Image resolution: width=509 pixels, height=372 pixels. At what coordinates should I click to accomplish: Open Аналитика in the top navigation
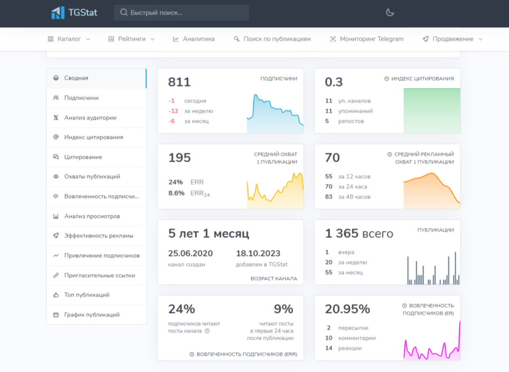coord(194,39)
